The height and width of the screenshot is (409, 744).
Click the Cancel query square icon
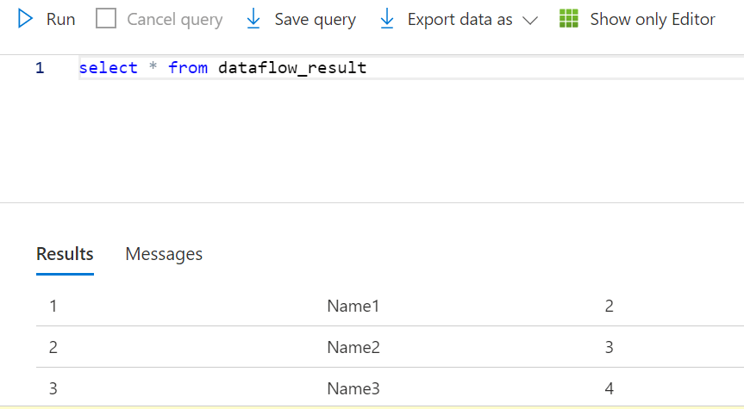pyautogui.click(x=106, y=19)
